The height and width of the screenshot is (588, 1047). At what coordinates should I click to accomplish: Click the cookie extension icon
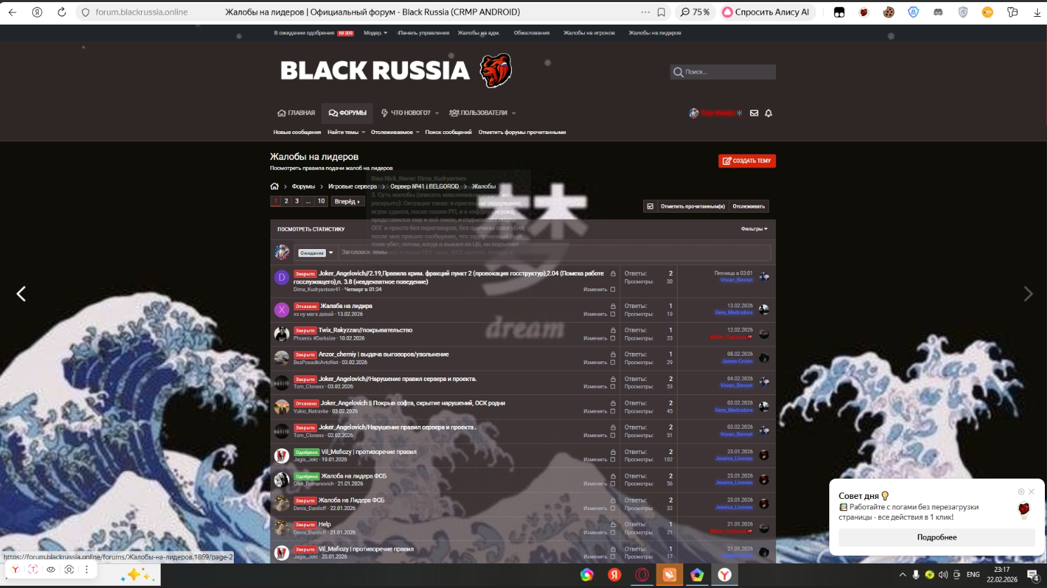pos(888,12)
